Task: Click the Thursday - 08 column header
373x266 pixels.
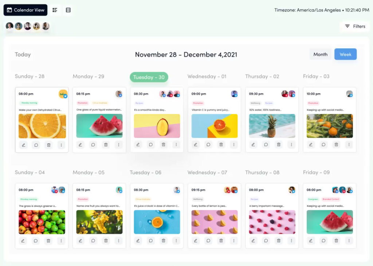Action: (262, 172)
